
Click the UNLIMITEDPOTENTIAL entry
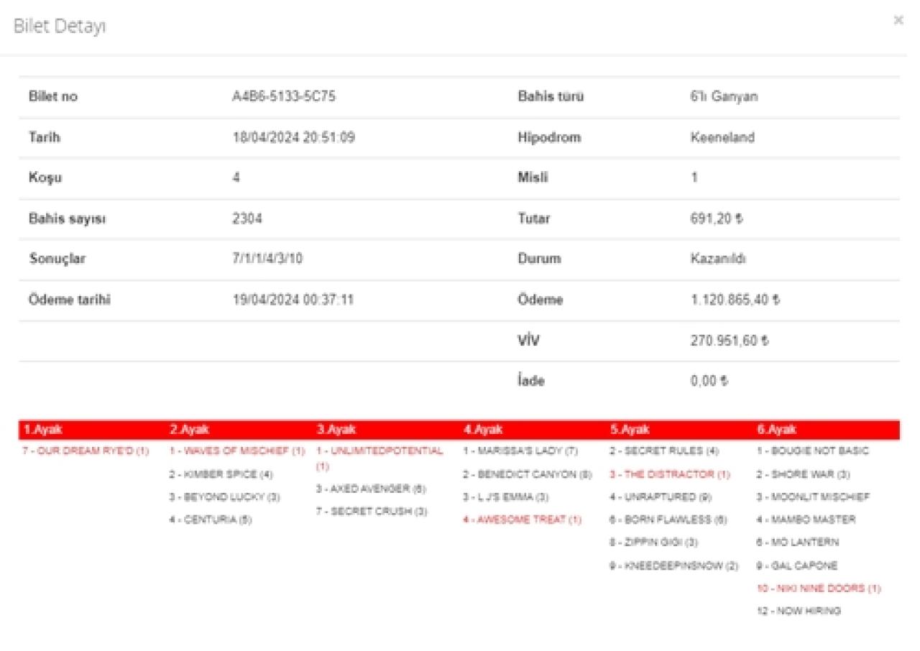(x=379, y=451)
